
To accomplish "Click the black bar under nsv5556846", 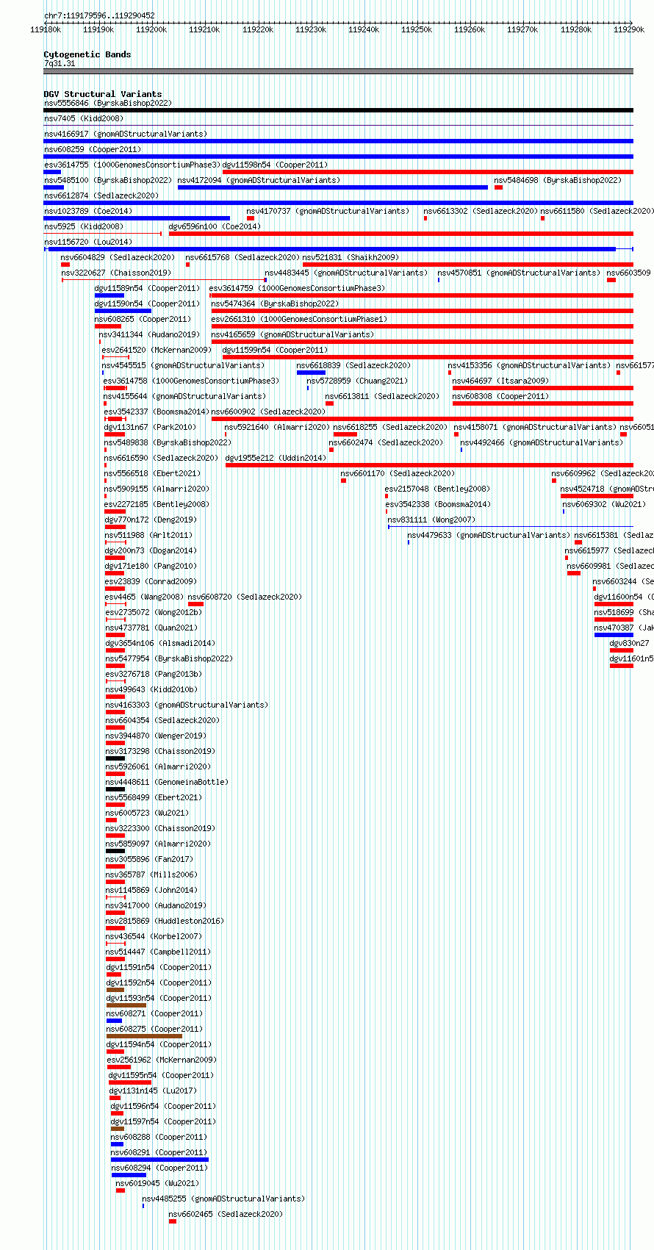I will click(x=339, y=110).
